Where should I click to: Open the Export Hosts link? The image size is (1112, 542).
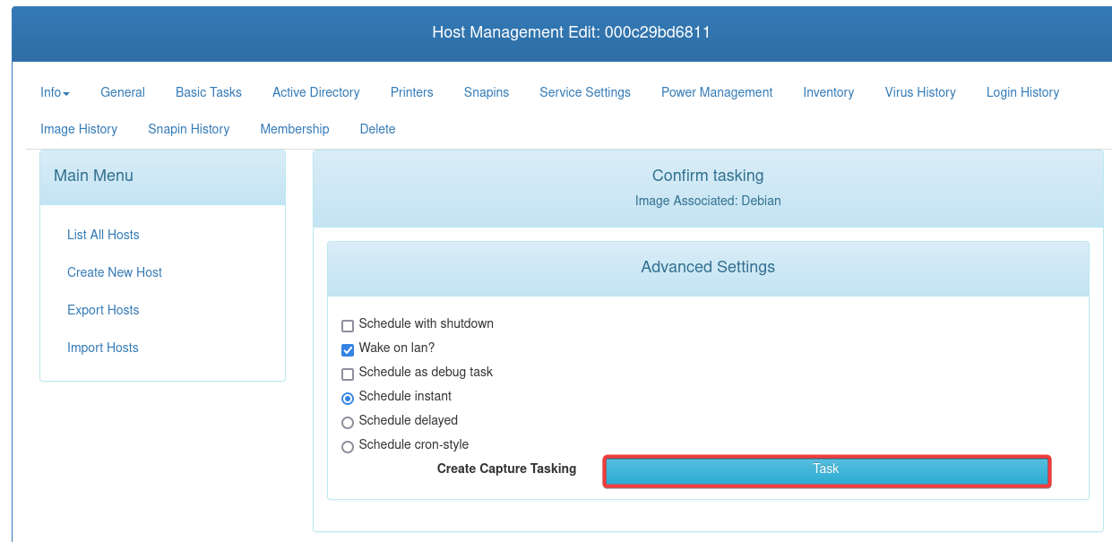103,310
